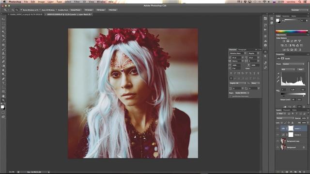Hide the Background copy layer
The height and width of the screenshot is (174, 310).
click(x=278, y=141)
